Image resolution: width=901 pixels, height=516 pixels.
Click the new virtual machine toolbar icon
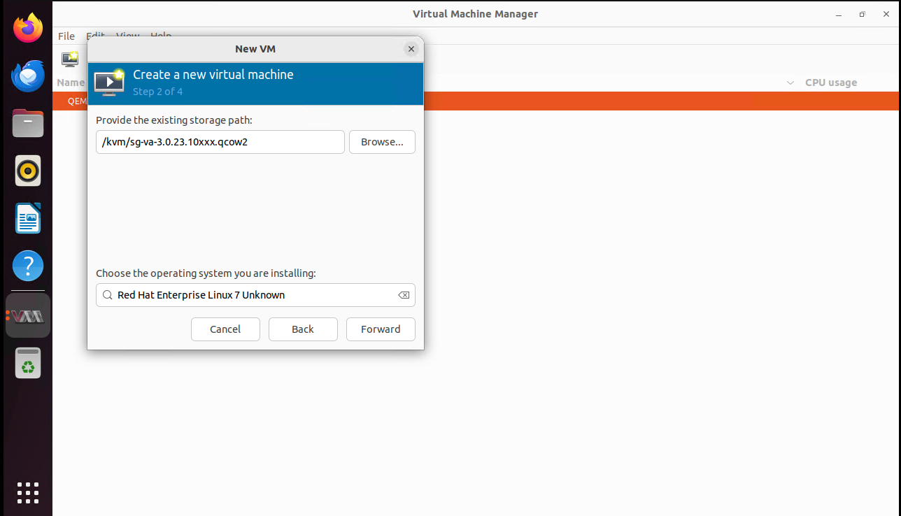70,59
